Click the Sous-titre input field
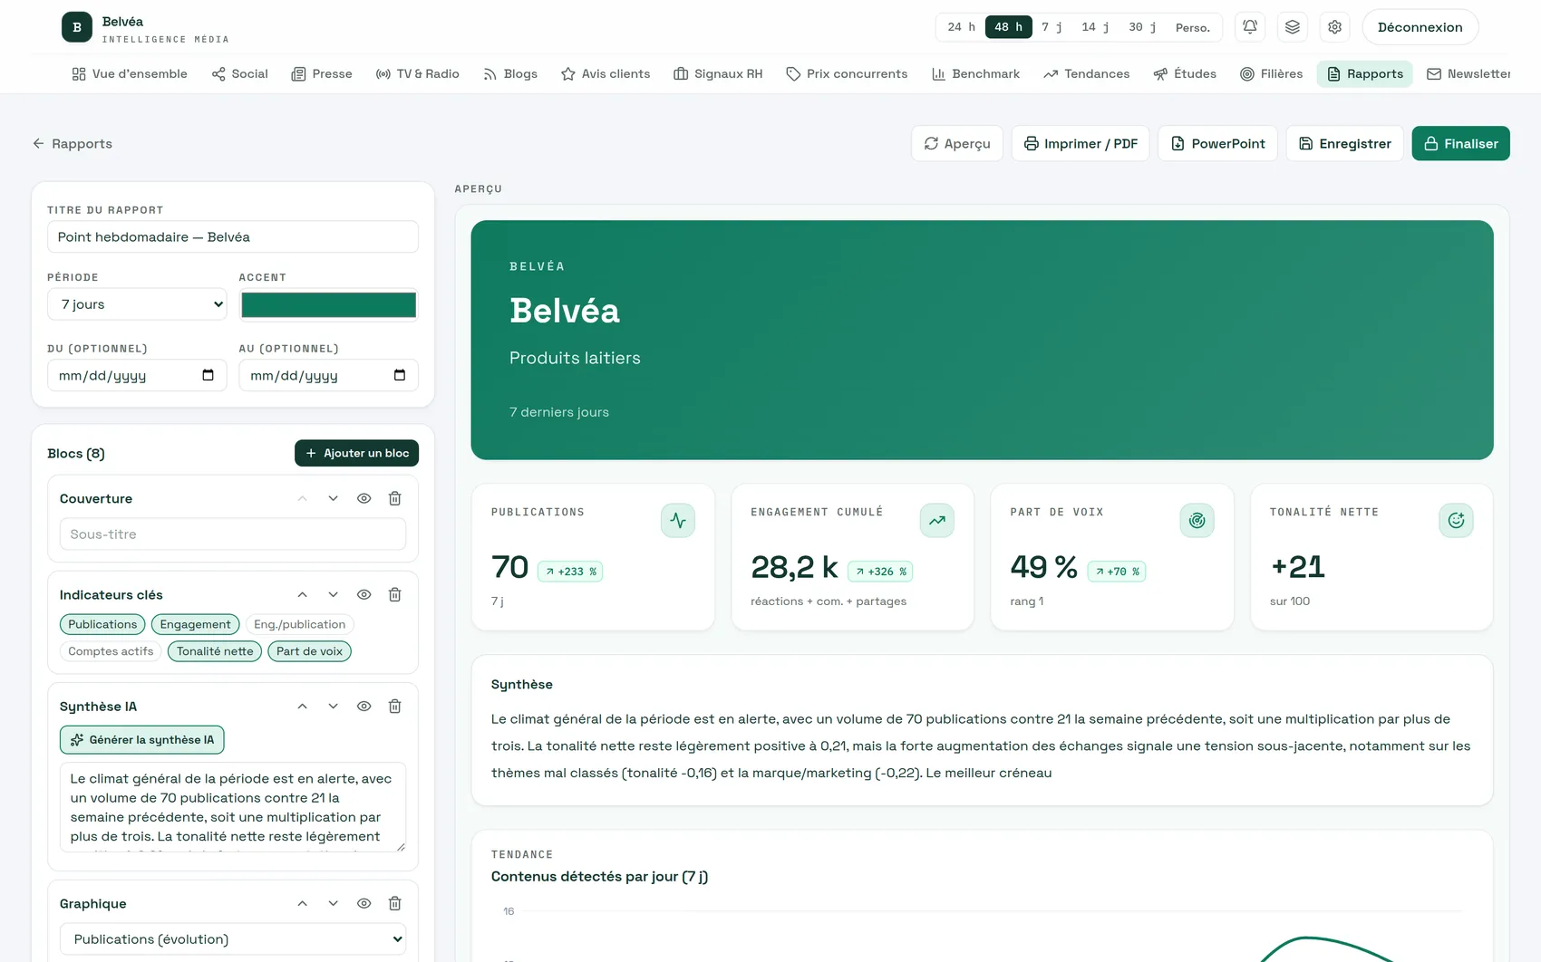The height and width of the screenshot is (962, 1541). pos(233,534)
